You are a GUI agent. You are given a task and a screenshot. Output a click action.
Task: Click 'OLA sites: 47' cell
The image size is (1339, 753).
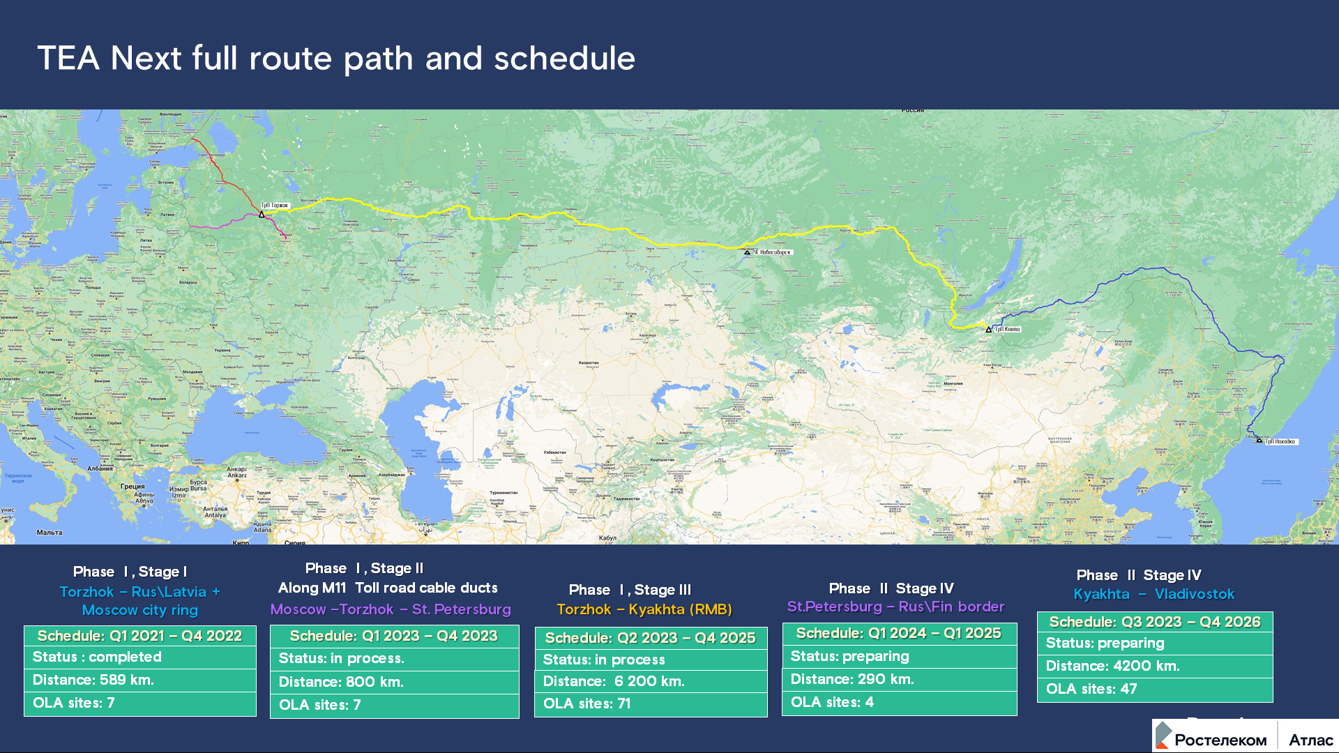tap(1155, 690)
